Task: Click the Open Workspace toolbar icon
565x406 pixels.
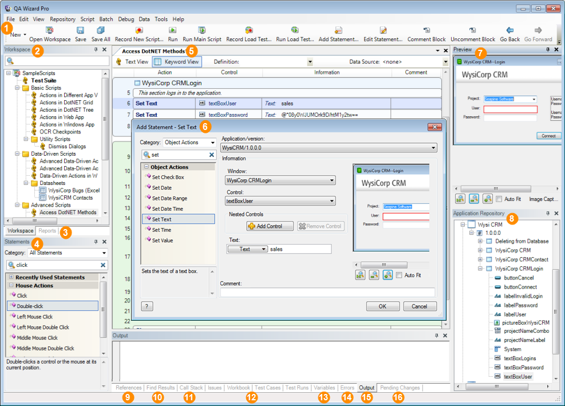Action: click(50, 30)
